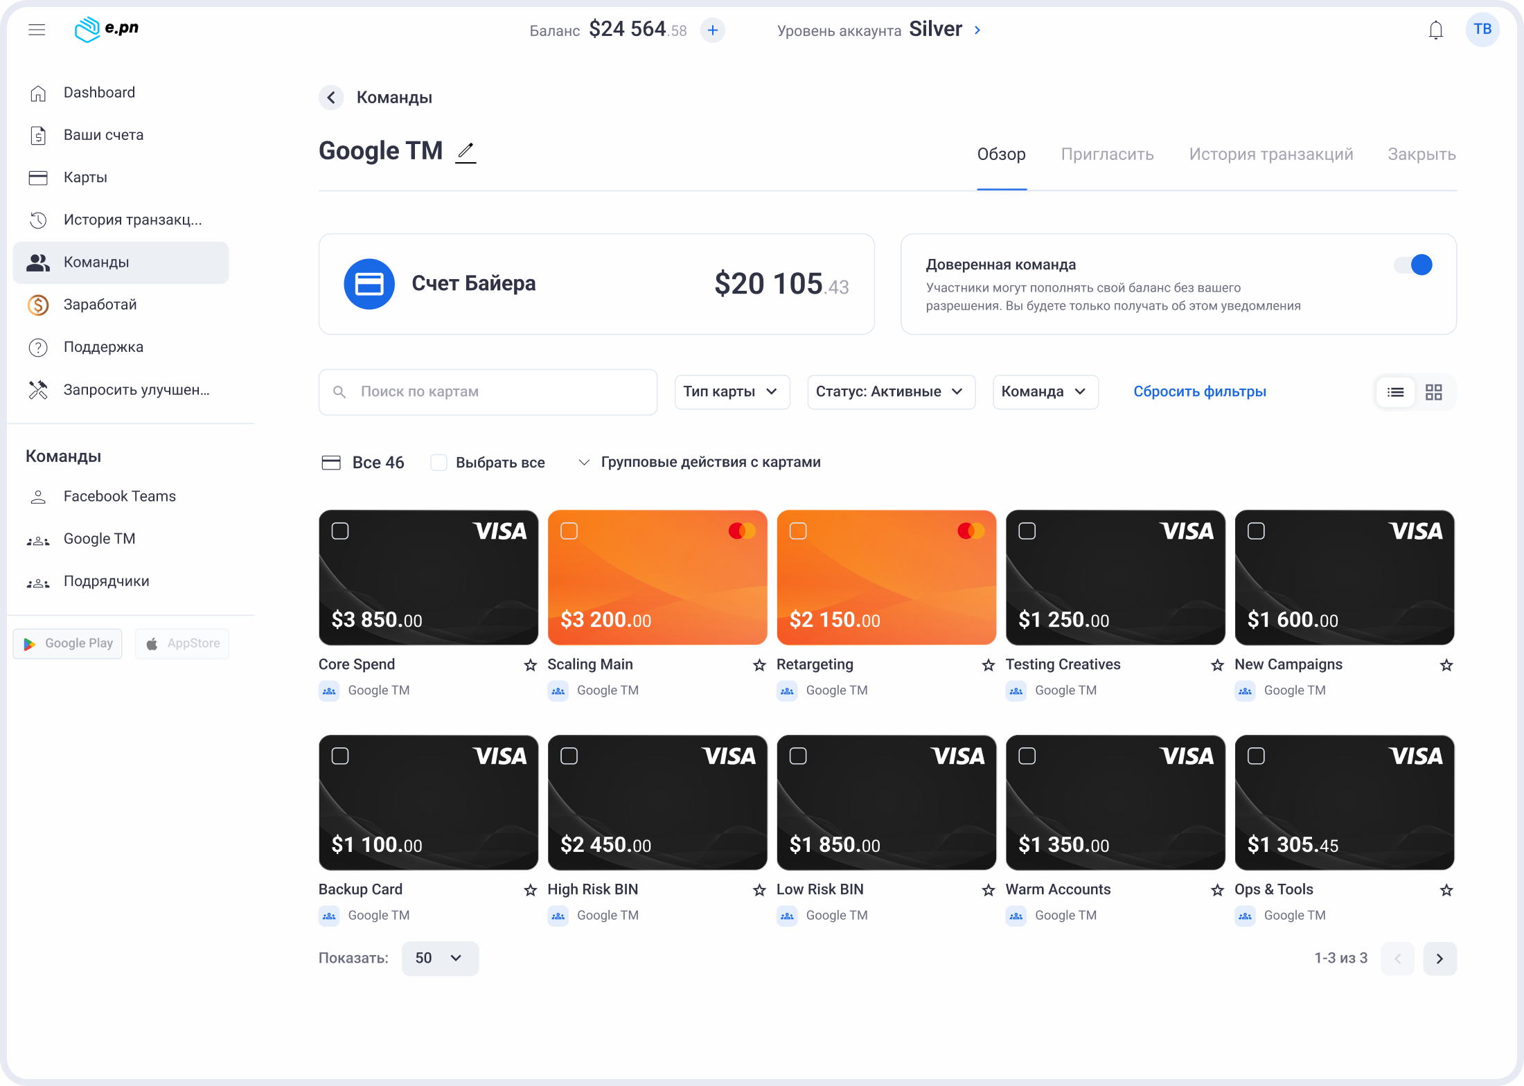The width and height of the screenshot is (1524, 1086).
Task: Open the Тип карты dropdown
Action: (732, 392)
